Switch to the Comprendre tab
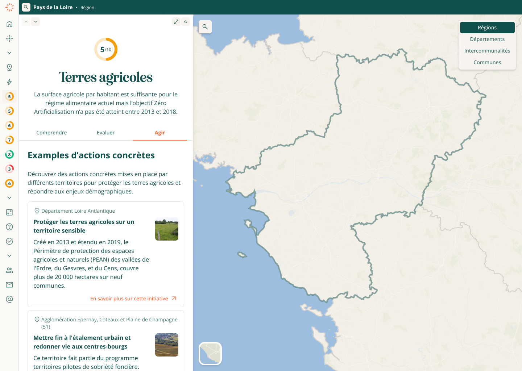This screenshot has width=522, height=371. (x=51, y=133)
